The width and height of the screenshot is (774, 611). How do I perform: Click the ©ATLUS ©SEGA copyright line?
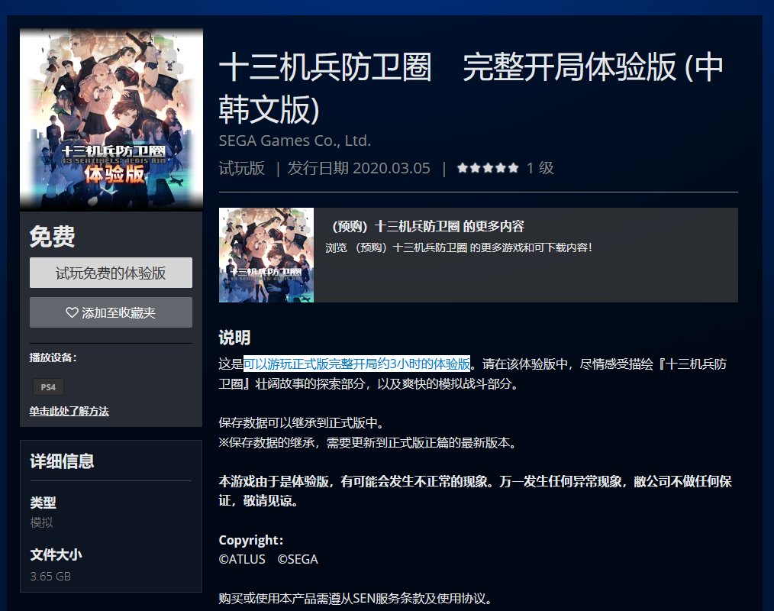pyautogui.click(x=269, y=559)
